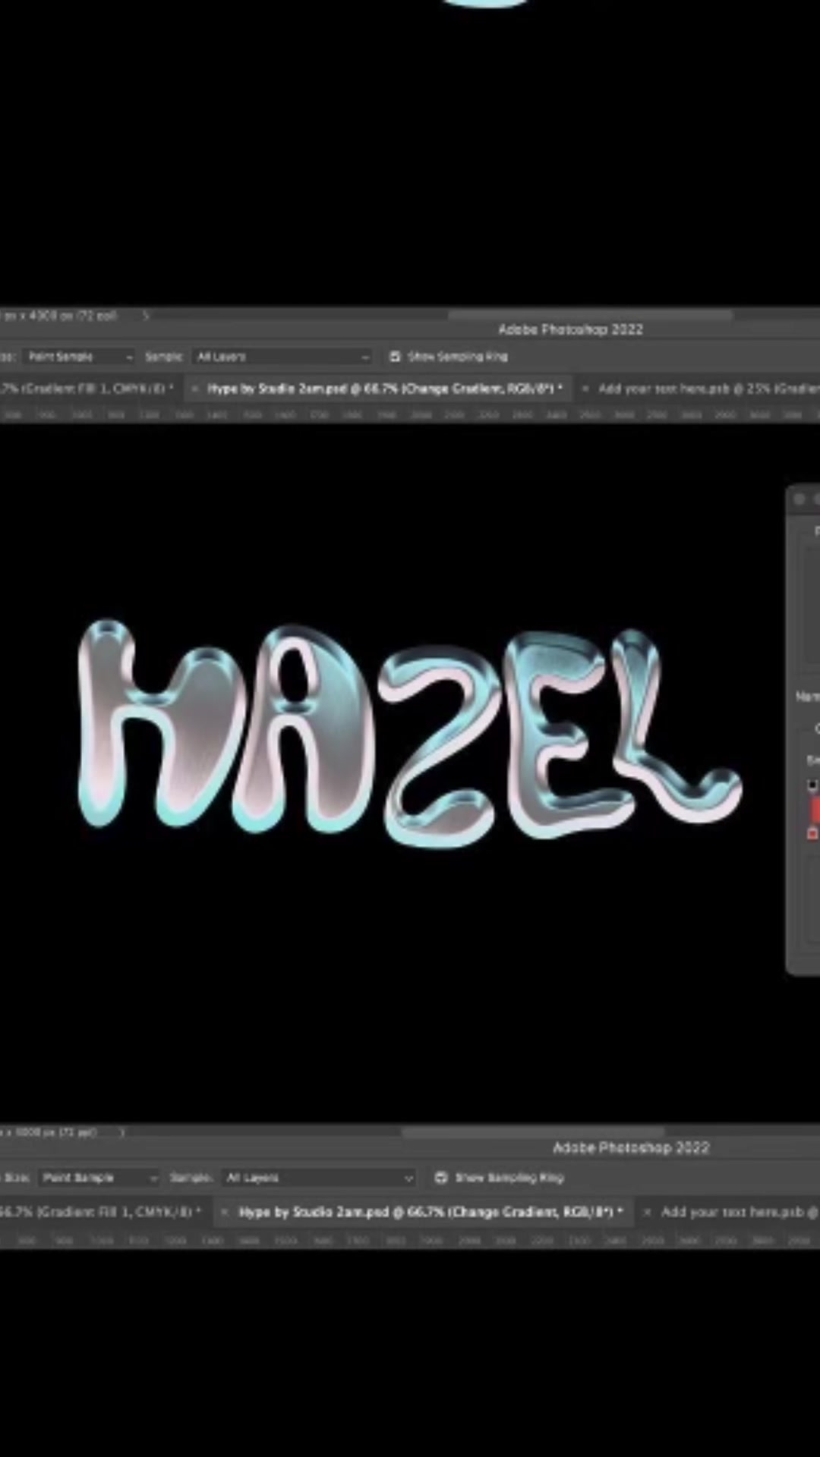Expand the lower Point Sample dropdown
820x1457 pixels.
pos(99,1178)
